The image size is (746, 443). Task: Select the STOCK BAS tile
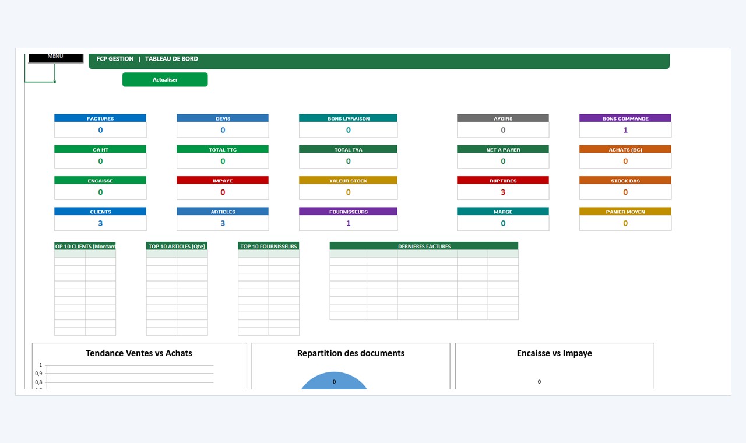pos(625,188)
